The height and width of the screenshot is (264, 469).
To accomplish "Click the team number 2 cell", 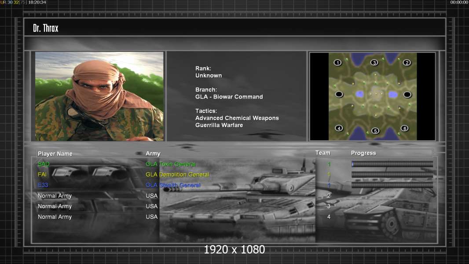I will pyautogui.click(x=329, y=196).
